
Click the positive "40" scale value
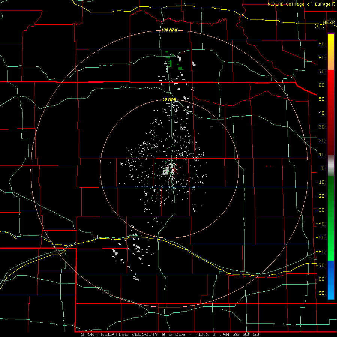pos(322,113)
